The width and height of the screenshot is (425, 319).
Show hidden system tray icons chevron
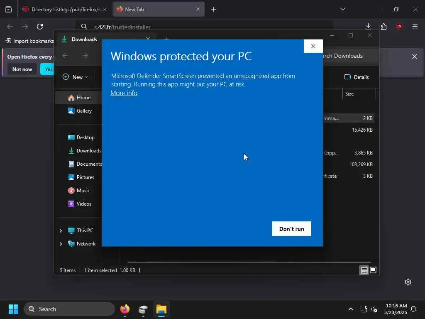[350, 309]
